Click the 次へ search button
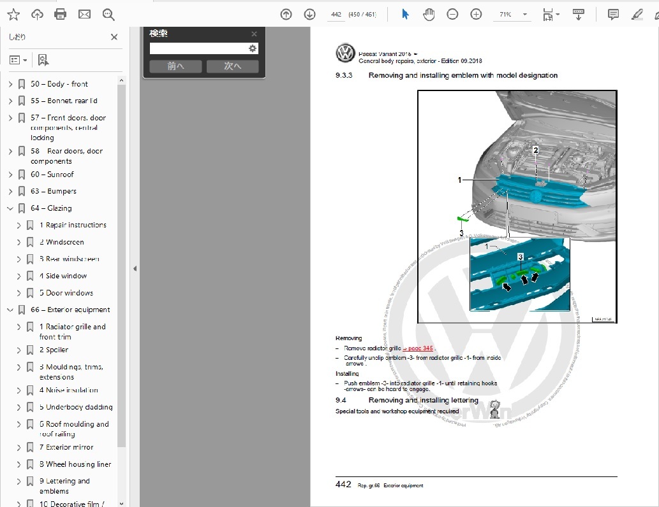Viewport: 659px width, 507px height. [x=232, y=66]
